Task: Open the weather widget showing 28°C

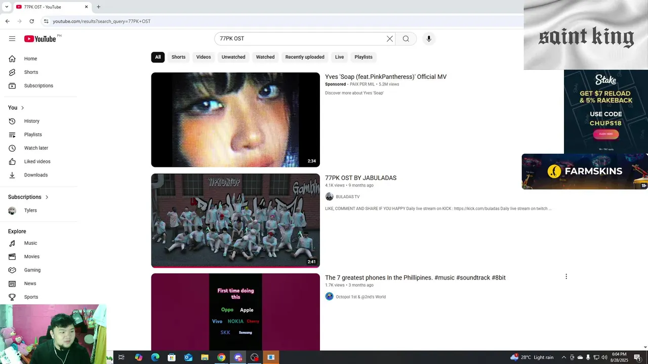Action: (532, 357)
